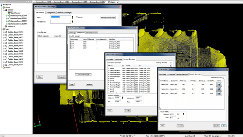Switch to the Workspace document tab

[112, 2]
